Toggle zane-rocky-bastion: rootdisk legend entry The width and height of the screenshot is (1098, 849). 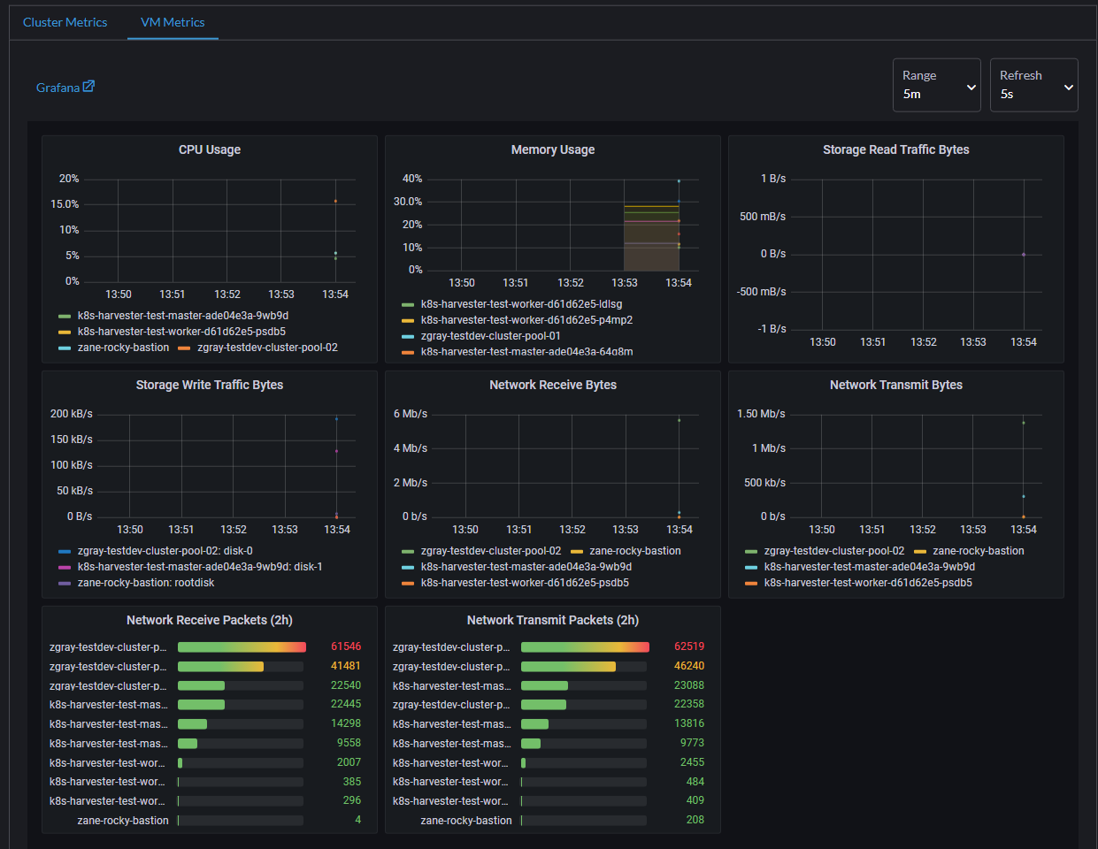(146, 583)
